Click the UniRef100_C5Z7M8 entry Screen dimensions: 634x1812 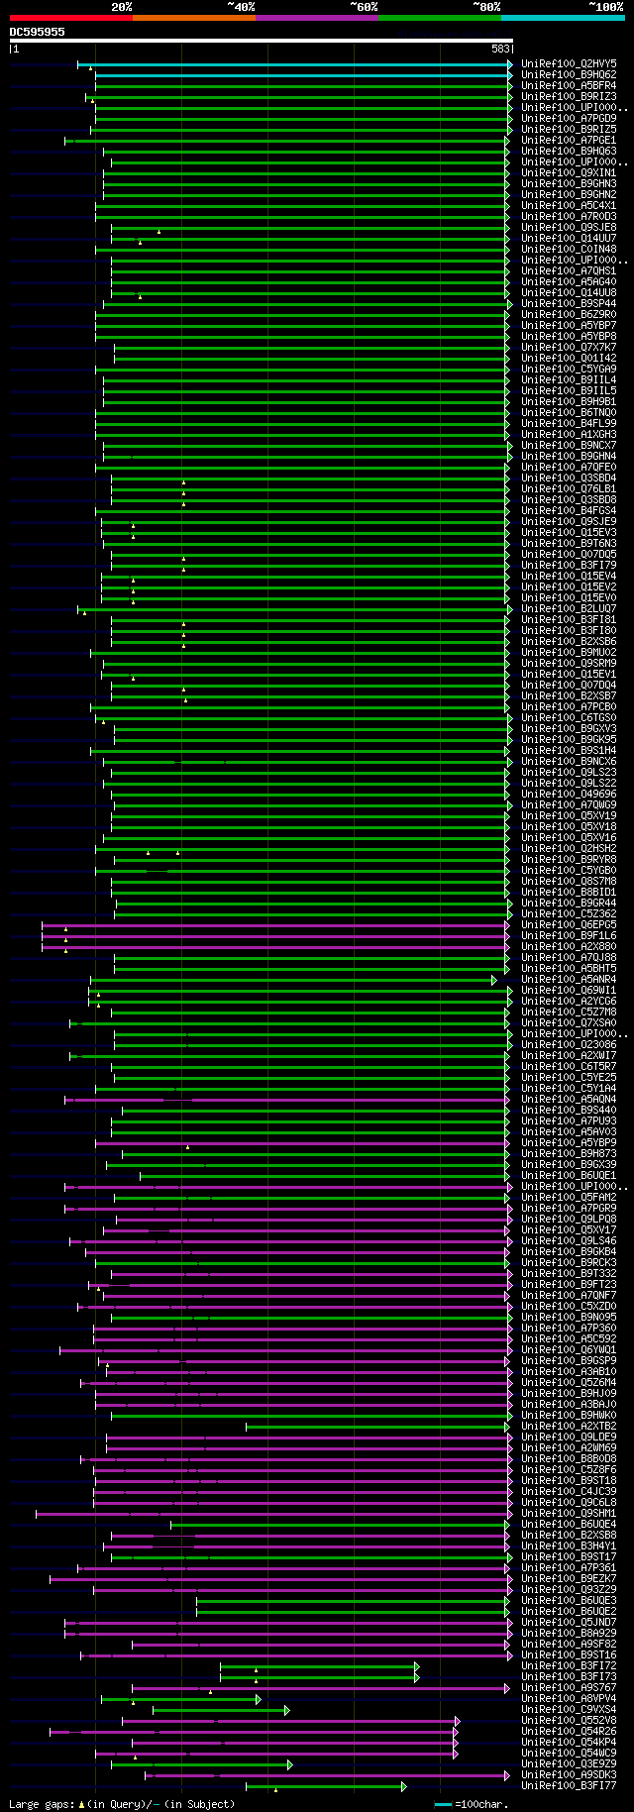[x=569, y=1013]
